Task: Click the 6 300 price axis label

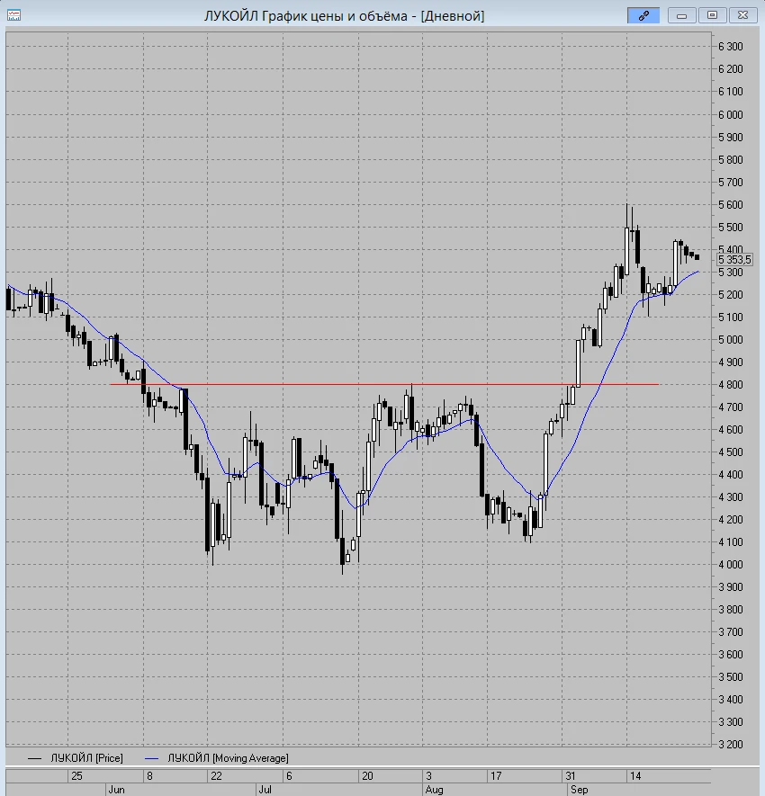Action: (x=731, y=46)
